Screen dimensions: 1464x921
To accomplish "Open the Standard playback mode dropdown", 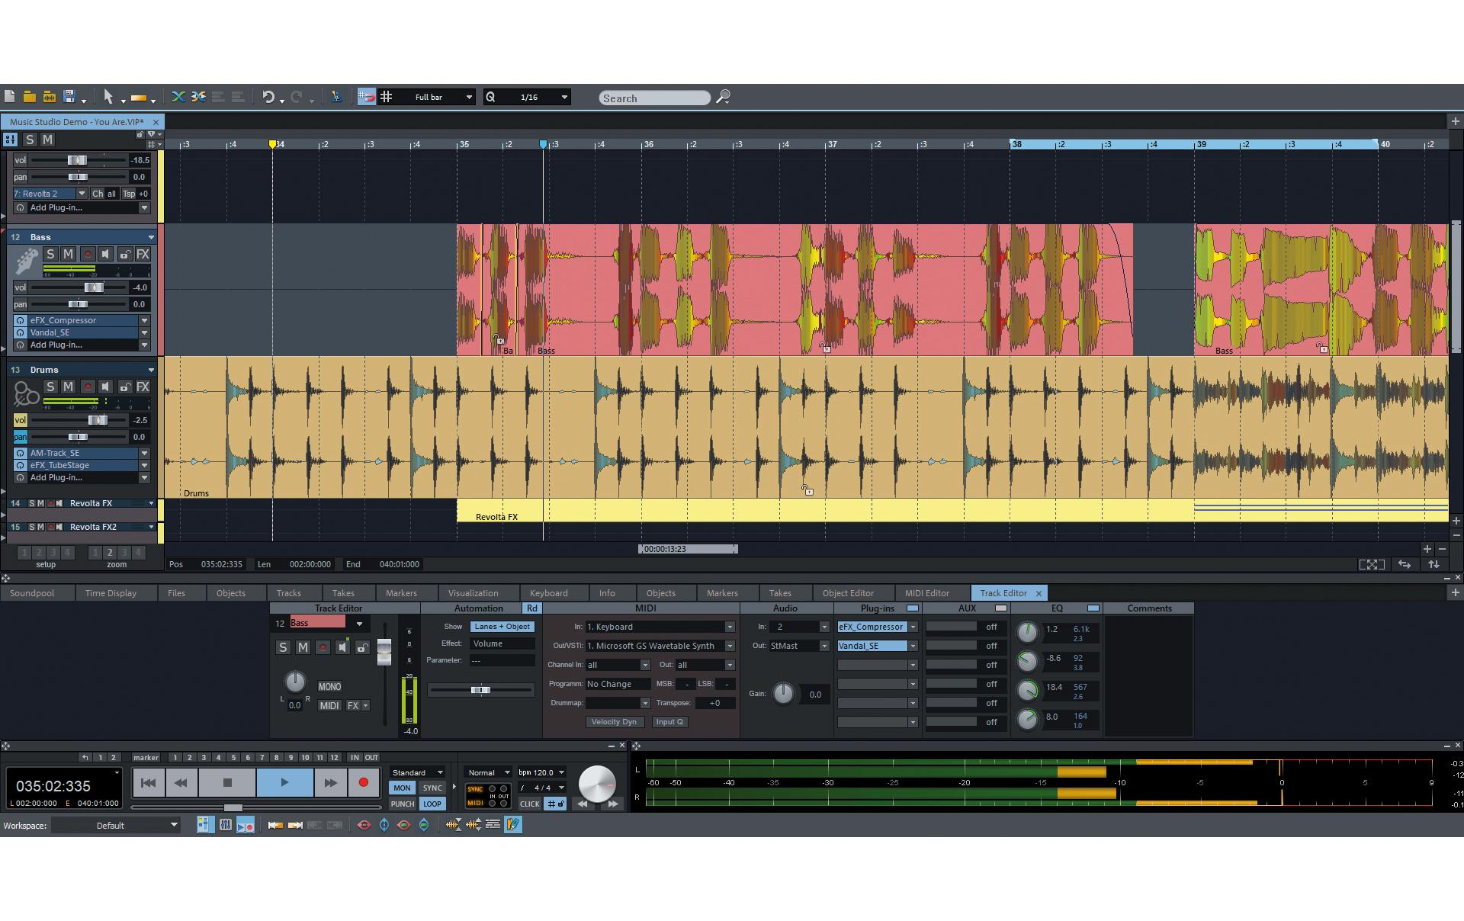I will pos(417,772).
